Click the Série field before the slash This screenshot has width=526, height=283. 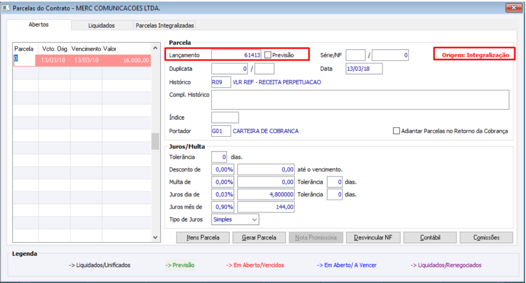coord(356,55)
